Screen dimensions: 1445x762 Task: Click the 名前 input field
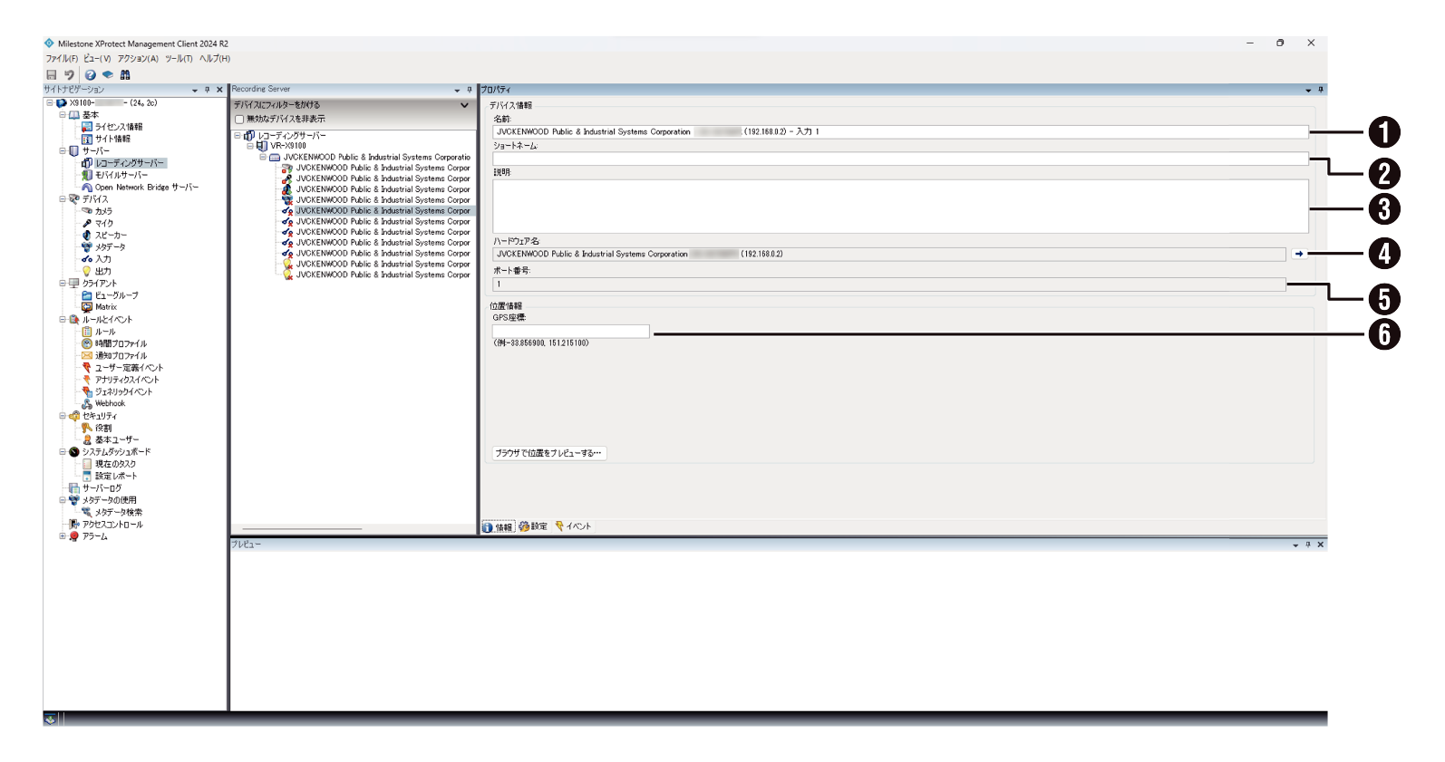[900, 131]
